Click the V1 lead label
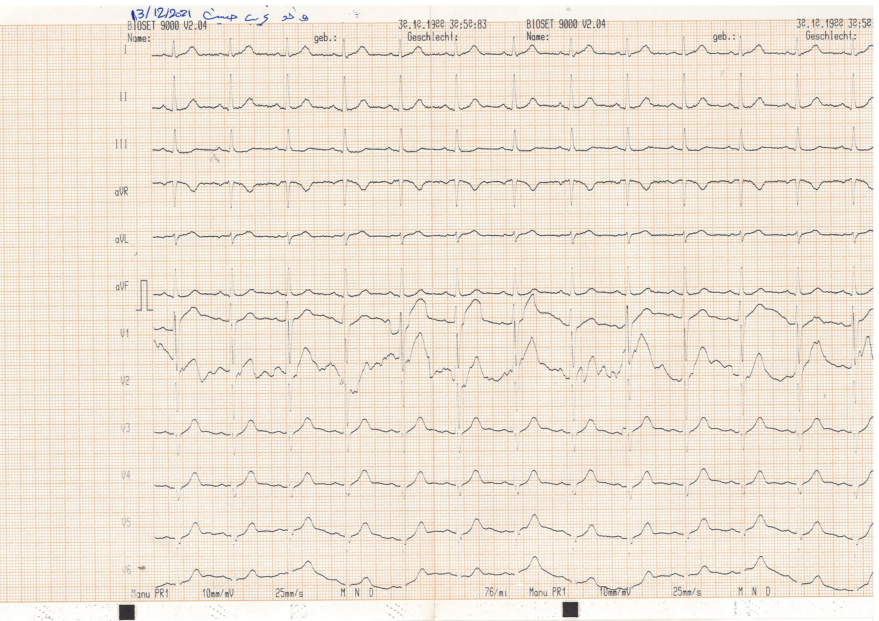The height and width of the screenshot is (621, 879). pyautogui.click(x=125, y=334)
